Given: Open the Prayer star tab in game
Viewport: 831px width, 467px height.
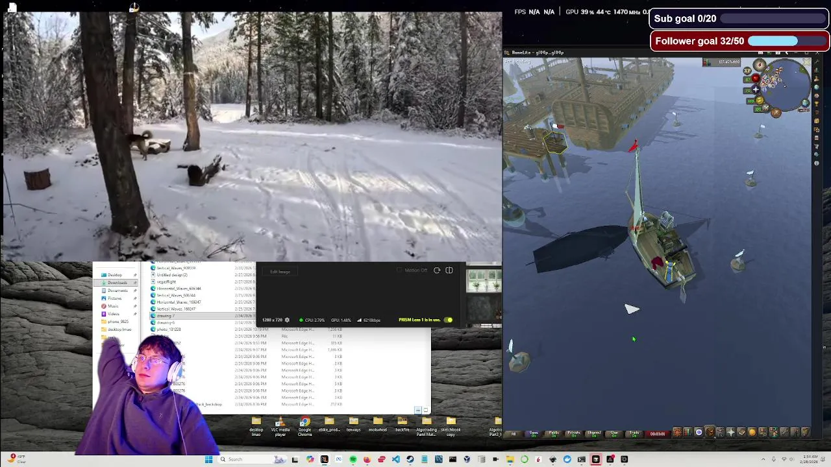Looking at the screenshot, I should pos(730,432).
